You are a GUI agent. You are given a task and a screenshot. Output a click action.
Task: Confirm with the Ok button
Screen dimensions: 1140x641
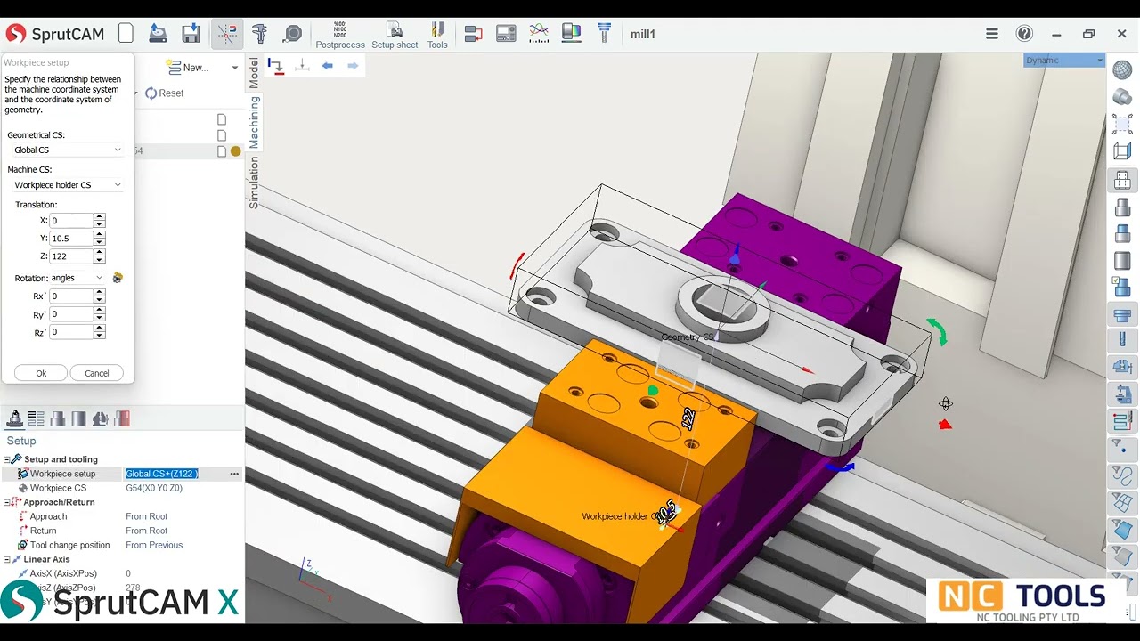pyautogui.click(x=41, y=373)
